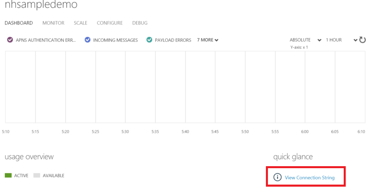Image resolution: width=375 pixels, height=187 pixels.
Task: Click the View Connection String link
Action: 310,178
